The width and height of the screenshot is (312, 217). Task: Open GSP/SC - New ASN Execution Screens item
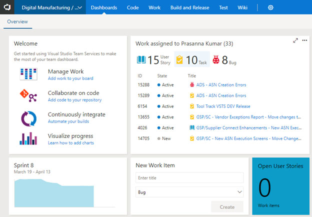pos(248,138)
